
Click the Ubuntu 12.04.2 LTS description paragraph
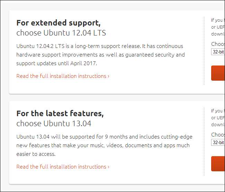click(x=100, y=54)
